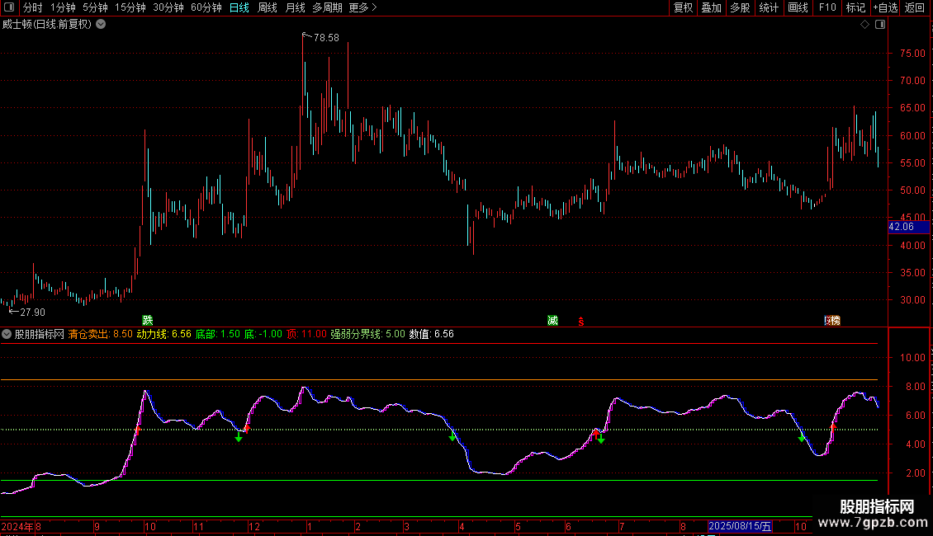Click the red $ marker icon
The width and height of the screenshot is (933, 536).
click(x=581, y=321)
